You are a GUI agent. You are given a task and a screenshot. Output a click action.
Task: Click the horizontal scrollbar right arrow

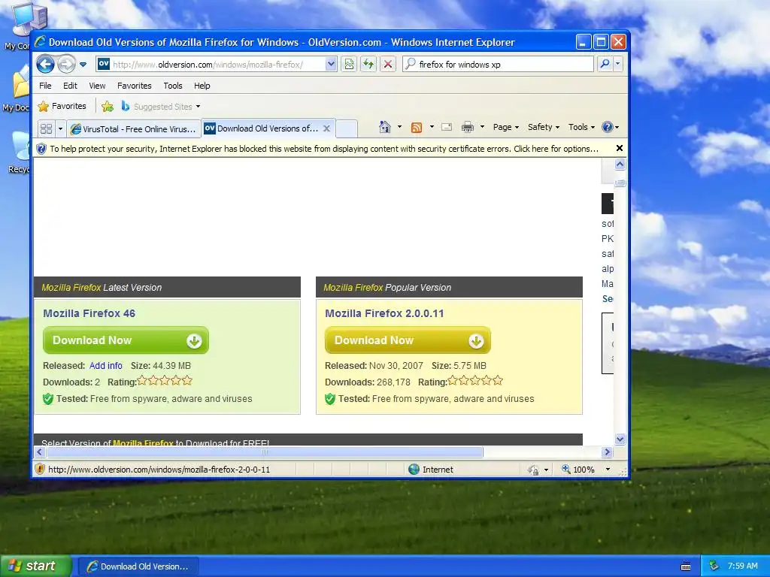(x=607, y=452)
